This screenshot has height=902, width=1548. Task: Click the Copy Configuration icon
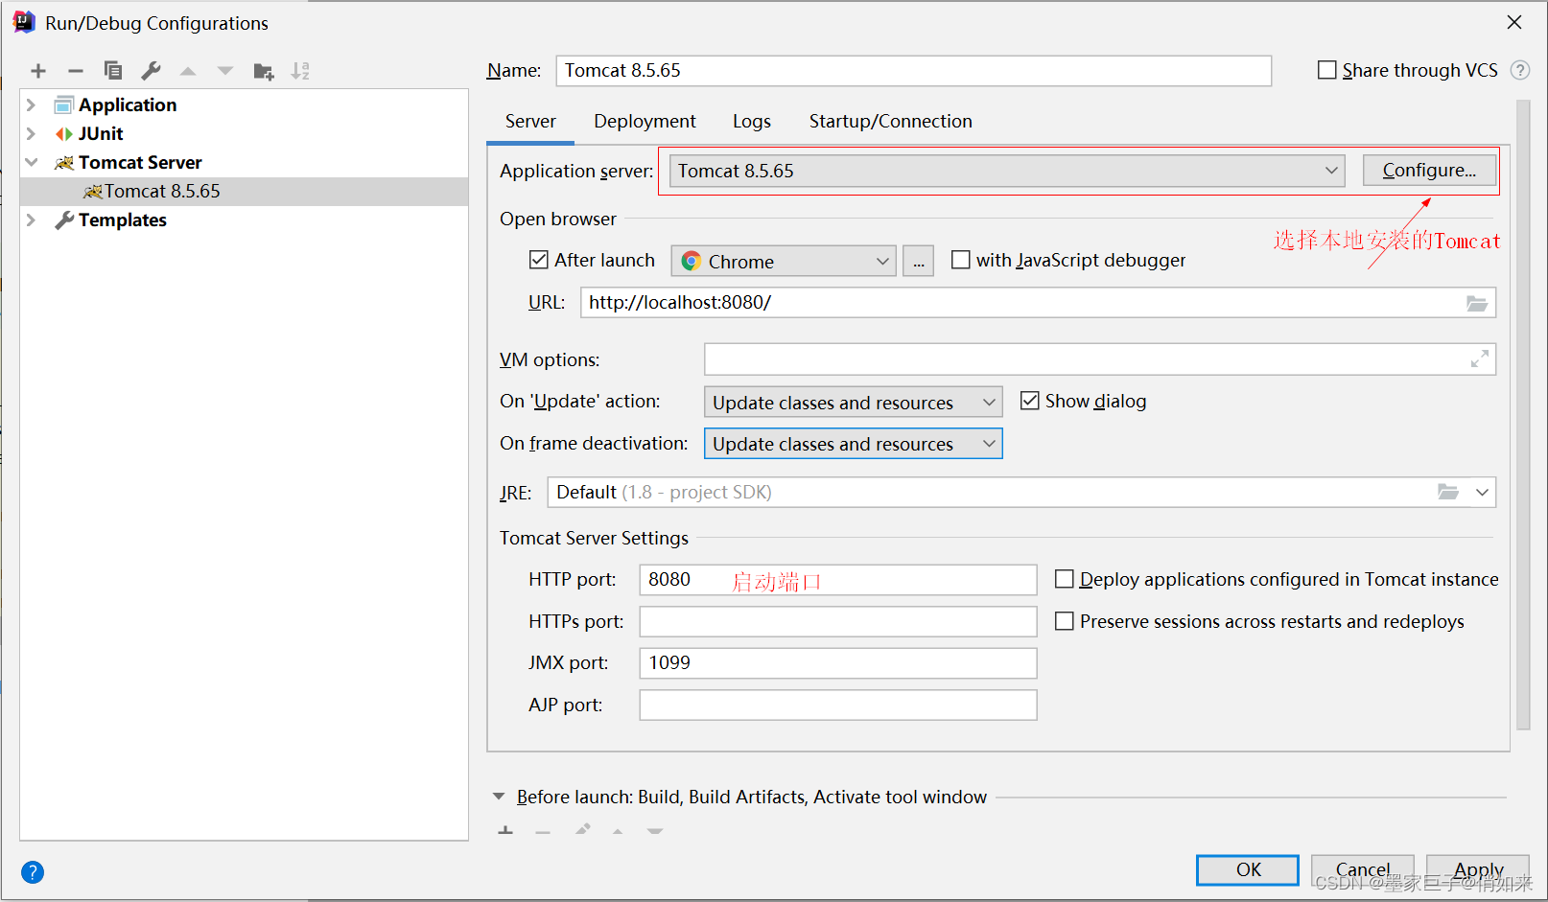pos(113,71)
